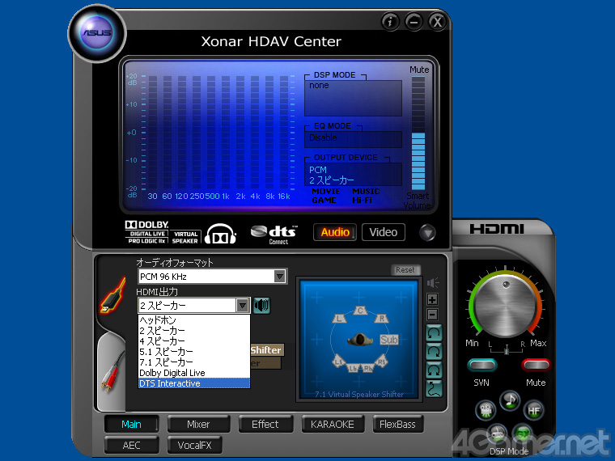Click the HDMI output dropdown arrow
This screenshot has height=461, width=615.
click(x=243, y=306)
